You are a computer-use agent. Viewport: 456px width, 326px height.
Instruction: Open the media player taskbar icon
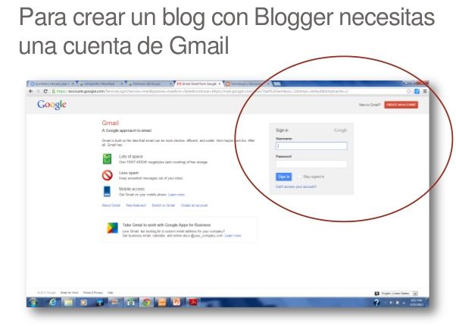click(x=84, y=302)
